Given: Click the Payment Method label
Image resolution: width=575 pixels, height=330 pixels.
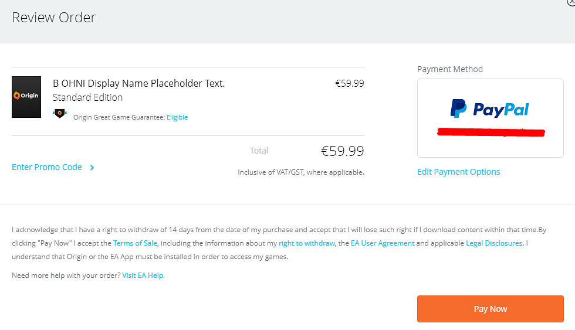Looking at the screenshot, I should (x=449, y=69).
